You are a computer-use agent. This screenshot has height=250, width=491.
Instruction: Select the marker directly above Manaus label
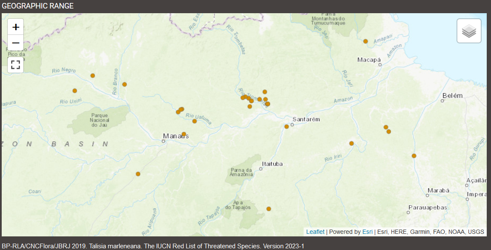pos(184,134)
